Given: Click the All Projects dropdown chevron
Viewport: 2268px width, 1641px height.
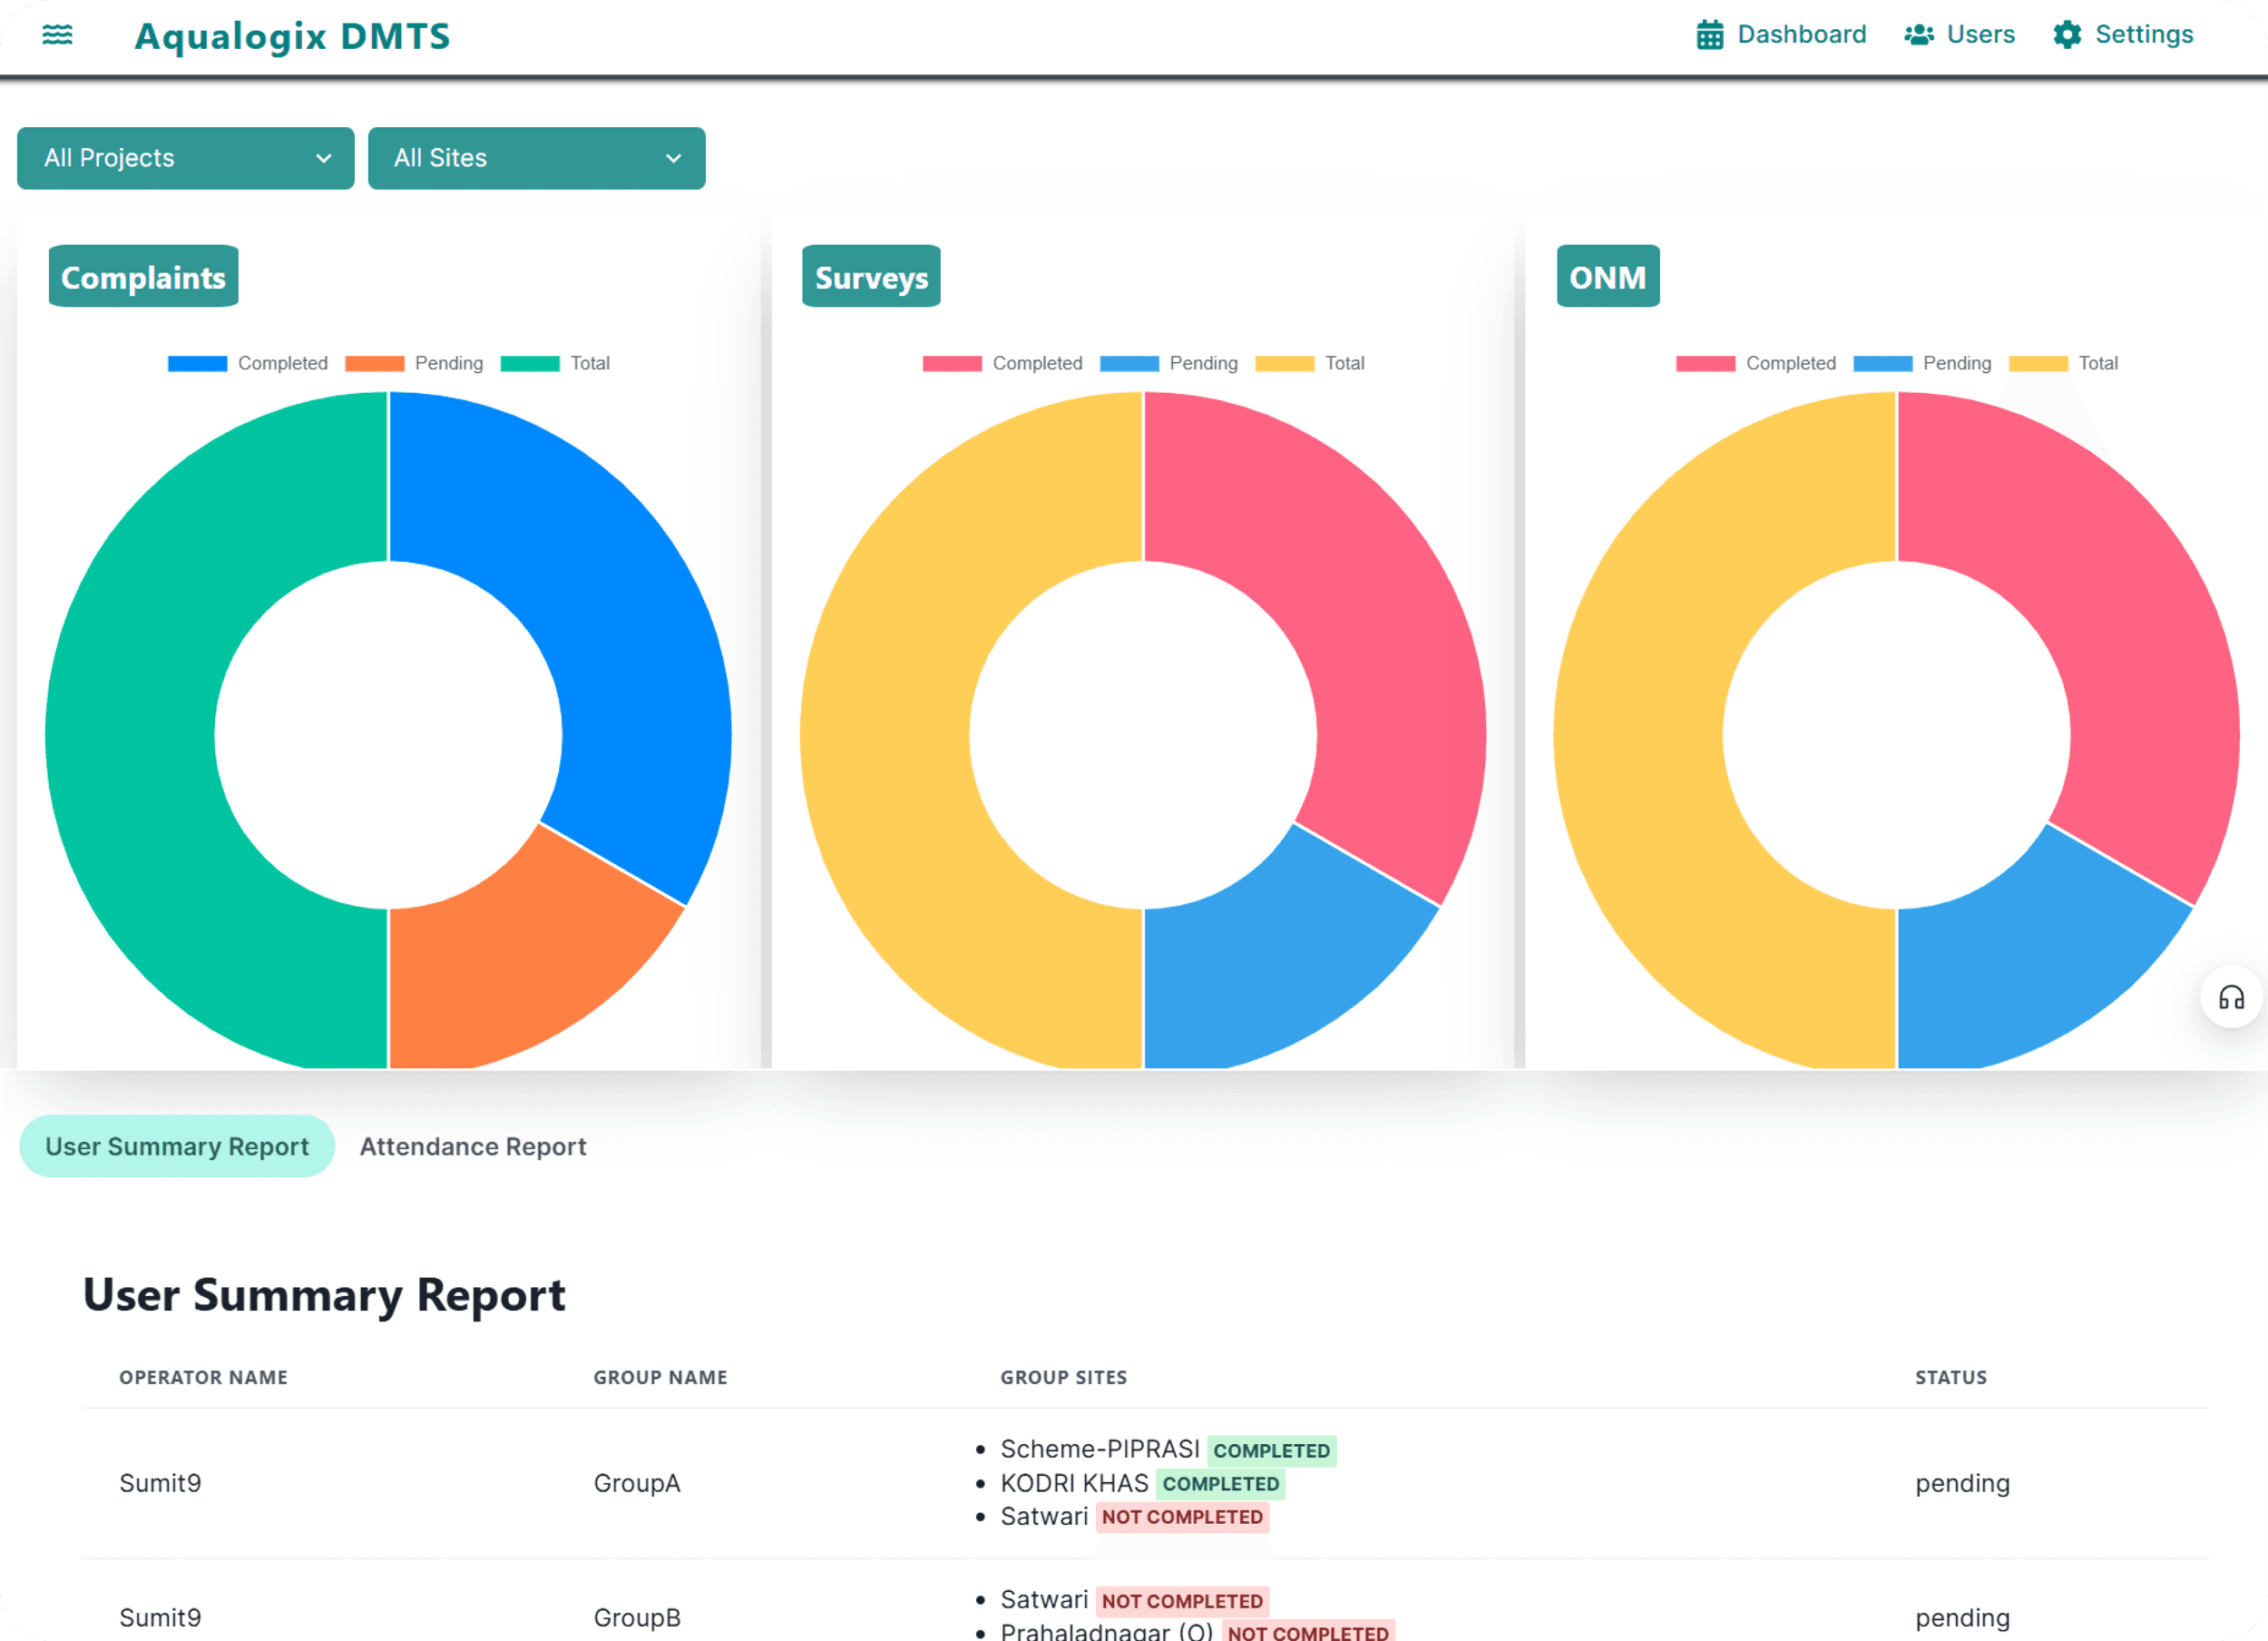Looking at the screenshot, I should click(x=323, y=158).
